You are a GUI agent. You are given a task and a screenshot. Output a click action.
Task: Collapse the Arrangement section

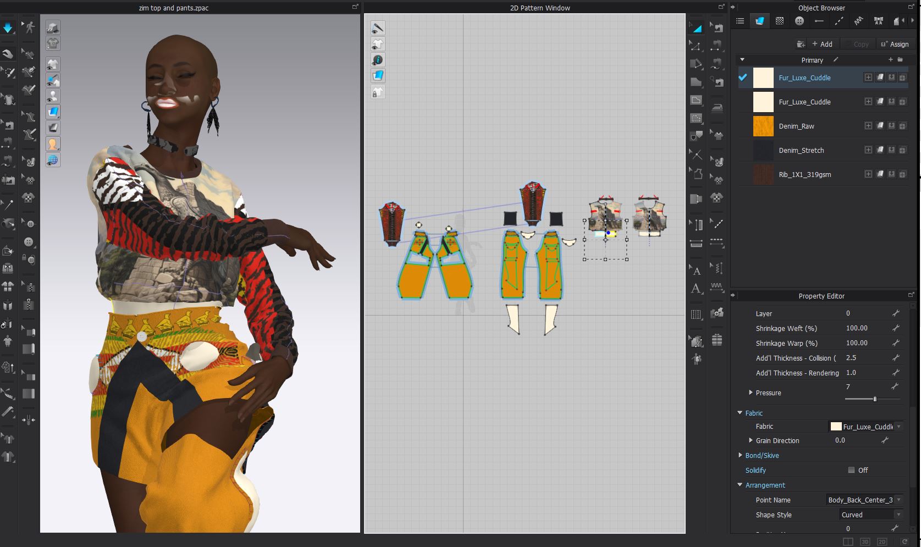(740, 485)
